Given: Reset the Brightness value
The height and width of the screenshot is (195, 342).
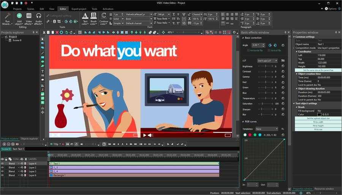Looking at the screenshot, I should coord(283,66).
